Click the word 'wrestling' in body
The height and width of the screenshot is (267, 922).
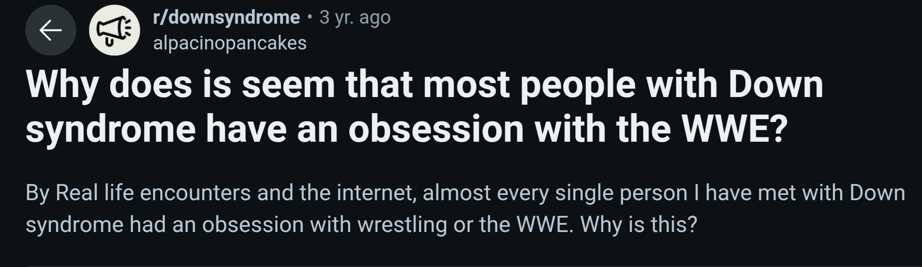tap(402, 225)
